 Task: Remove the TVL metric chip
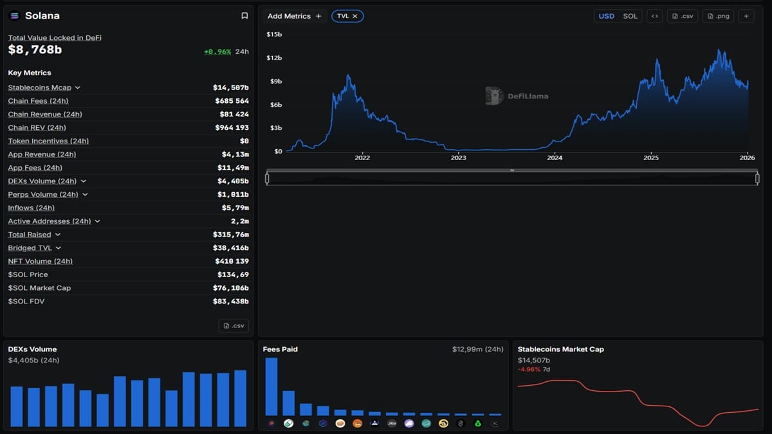pos(355,16)
